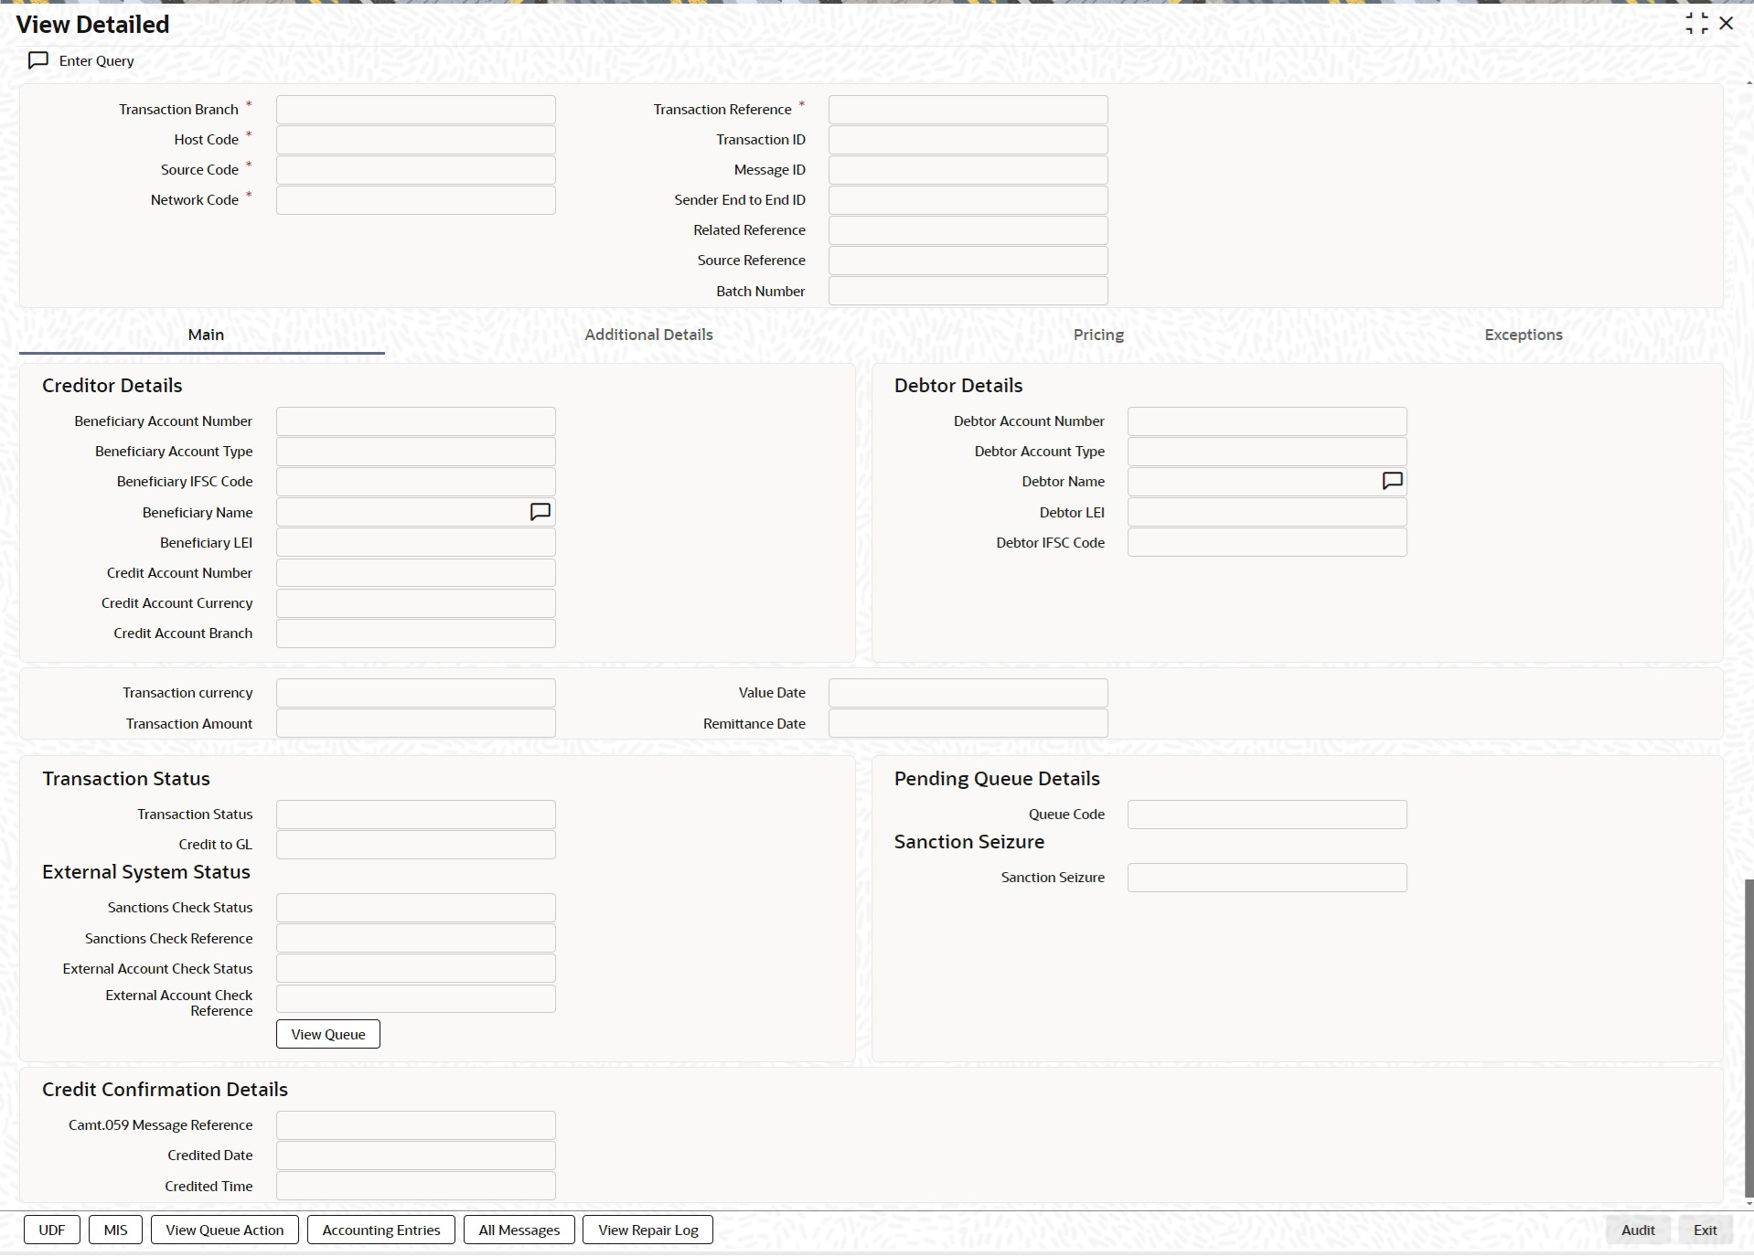The width and height of the screenshot is (1754, 1257).
Task: Click the Exit button
Action: click(x=1706, y=1230)
